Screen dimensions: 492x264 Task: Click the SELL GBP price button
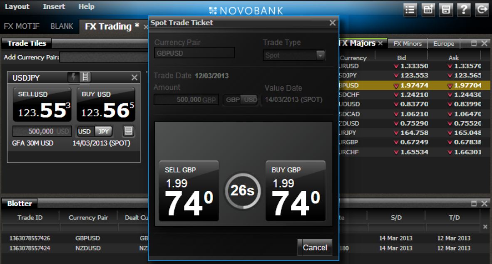tap(189, 191)
